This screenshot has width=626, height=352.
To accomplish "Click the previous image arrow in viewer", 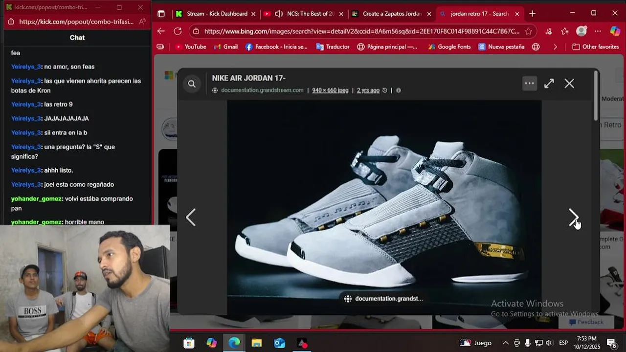I will tap(191, 218).
